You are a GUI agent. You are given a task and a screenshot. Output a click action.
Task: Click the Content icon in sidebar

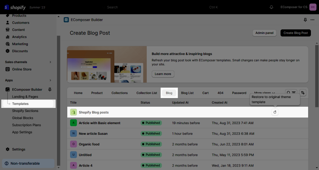coord(7,30)
